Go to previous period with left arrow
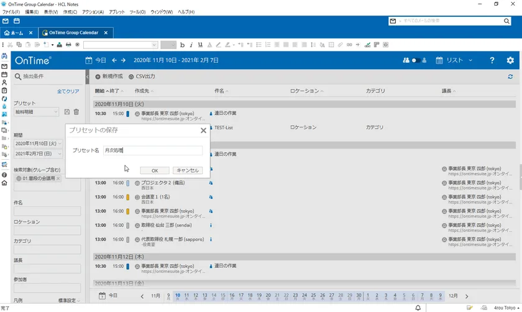Viewport: 522px width, 312px height. pos(114,60)
